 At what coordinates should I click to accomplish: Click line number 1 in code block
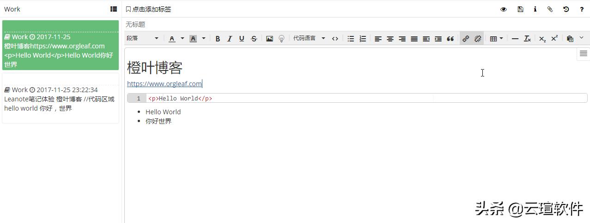point(138,98)
